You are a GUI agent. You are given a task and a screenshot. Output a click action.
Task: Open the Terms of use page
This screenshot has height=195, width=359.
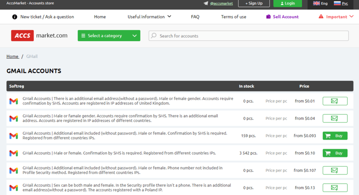[x=233, y=17]
